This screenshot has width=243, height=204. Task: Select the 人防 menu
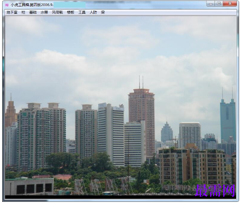click(93, 12)
